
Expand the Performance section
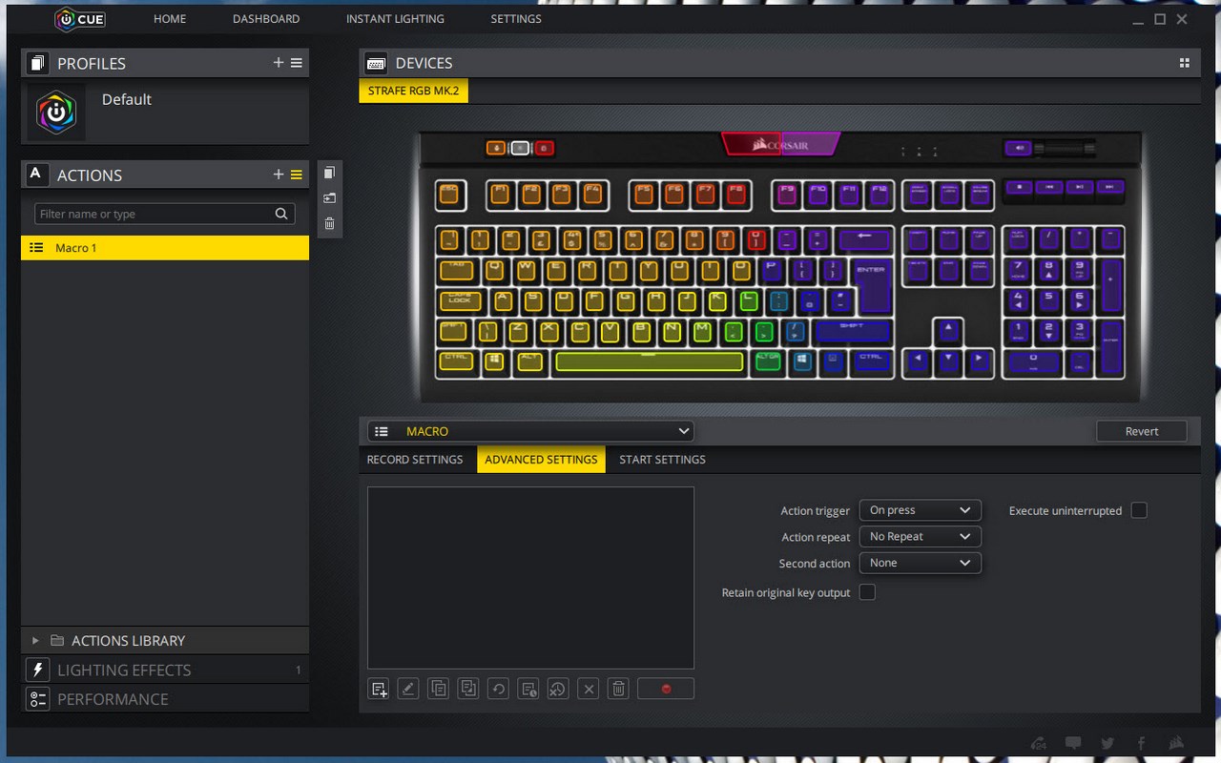(x=165, y=699)
